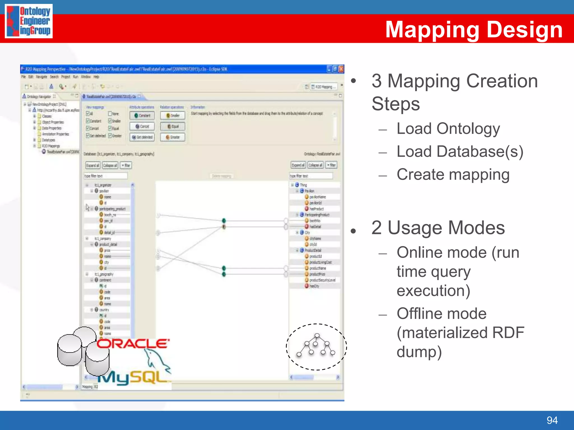Image resolution: width=574 pixels, height=430 pixels.
Task: Click the Greater relation operation button
Action: click(x=172, y=137)
